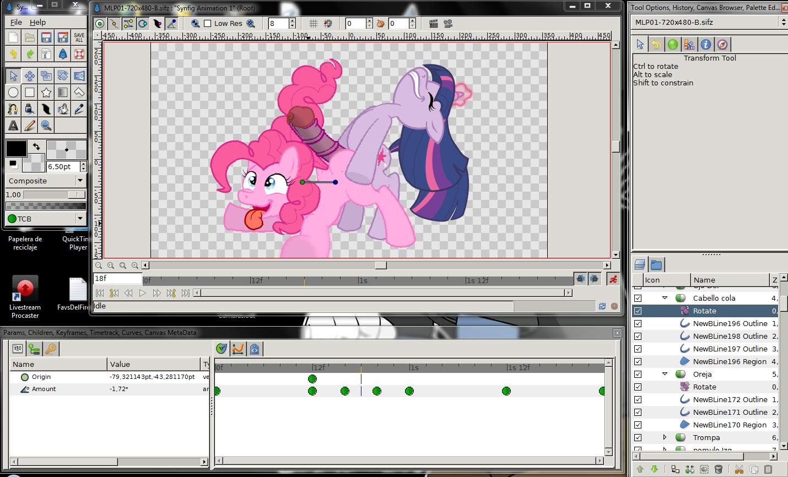Open the File menu
The height and width of the screenshot is (477, 788).
[16, 22]
